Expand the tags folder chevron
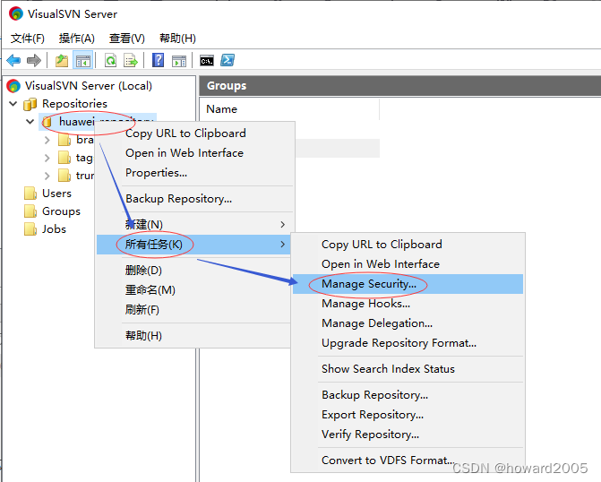The image size is (601, 482). click(x=47, y=158)
